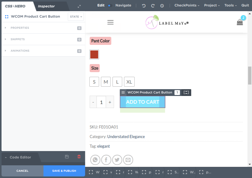Click the Pant Color label

tap(101, 41)
